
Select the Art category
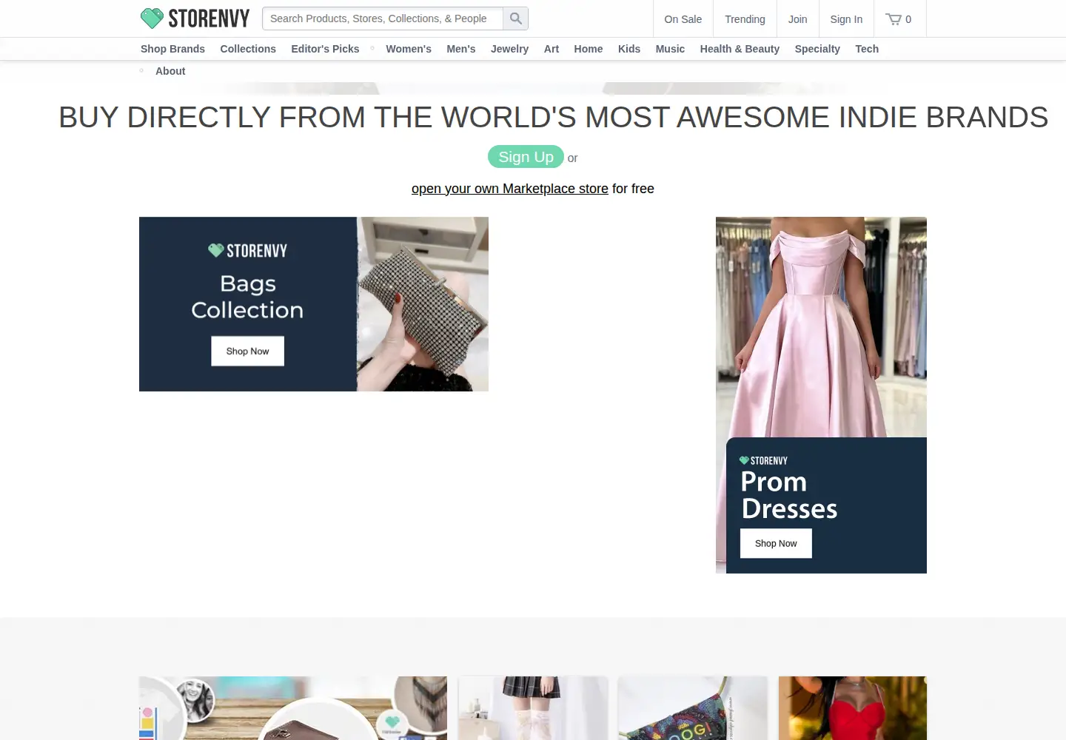point(552,49)
